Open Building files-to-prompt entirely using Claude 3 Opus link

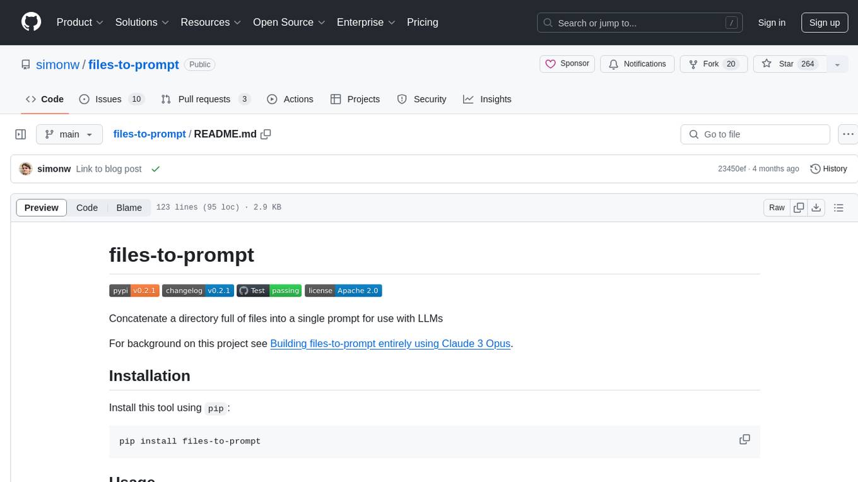(x=390, y=344)
